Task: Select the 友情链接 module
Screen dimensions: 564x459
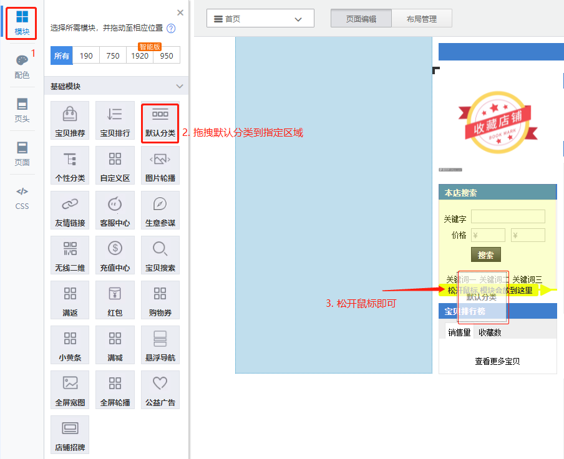Action: (70, 210)
